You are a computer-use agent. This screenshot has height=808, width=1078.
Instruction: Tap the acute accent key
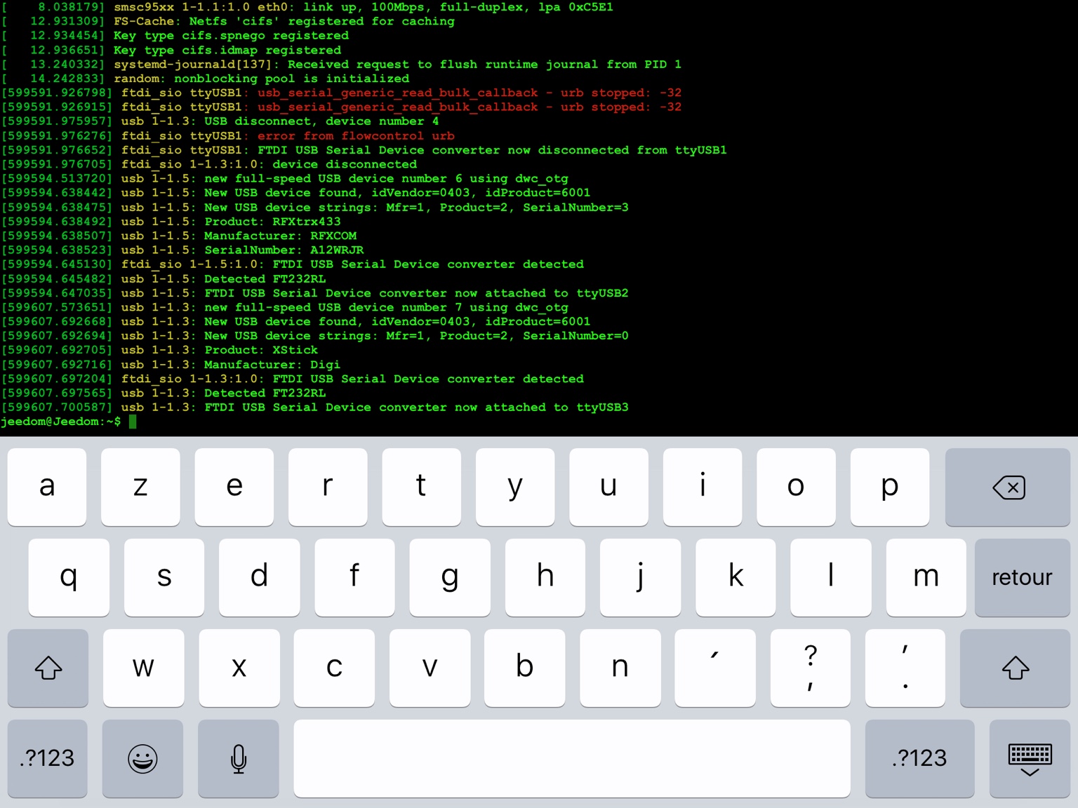(x=715, y=668)
